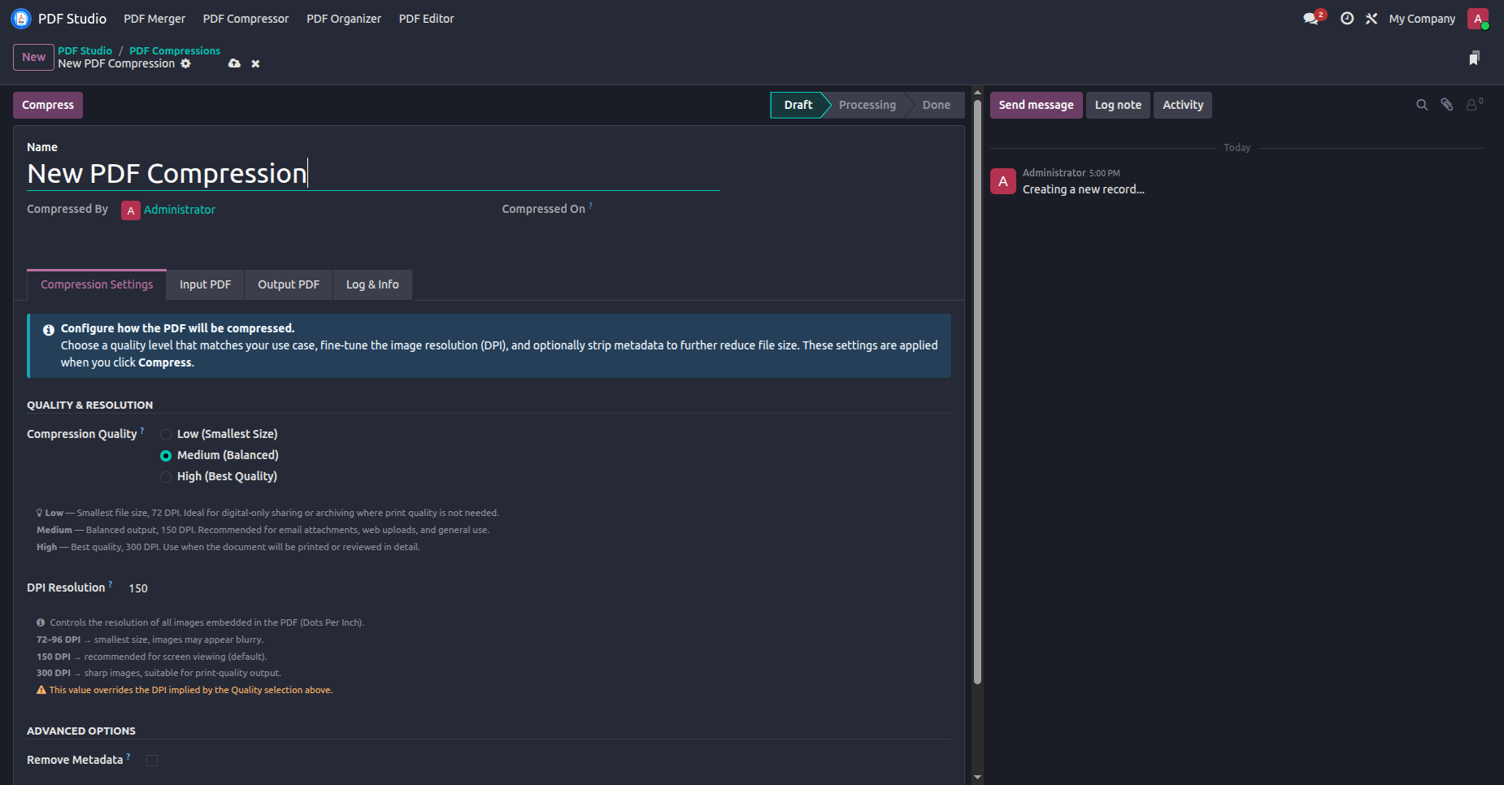Click the Log note button

[1118, 105]
